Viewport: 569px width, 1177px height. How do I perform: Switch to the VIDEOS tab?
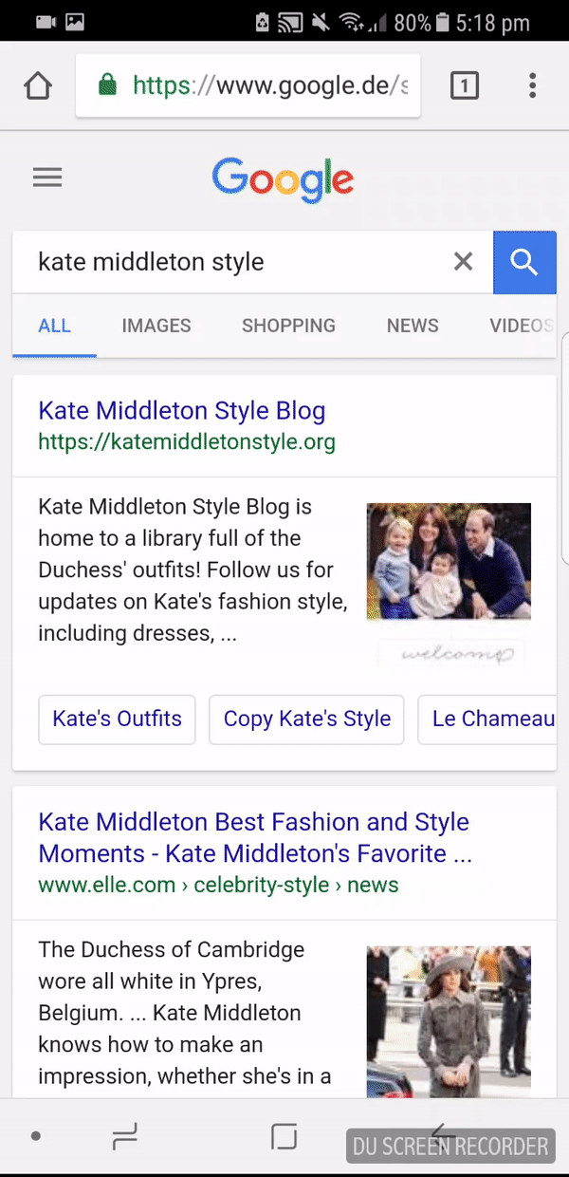point(522,326)
